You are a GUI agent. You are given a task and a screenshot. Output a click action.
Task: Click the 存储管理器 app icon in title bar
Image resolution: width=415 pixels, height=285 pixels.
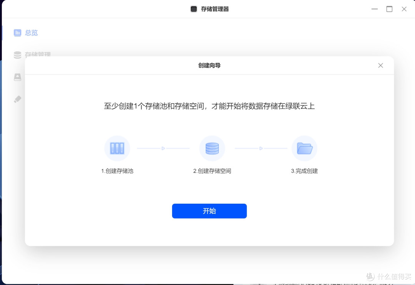click(x=194, y=9)
